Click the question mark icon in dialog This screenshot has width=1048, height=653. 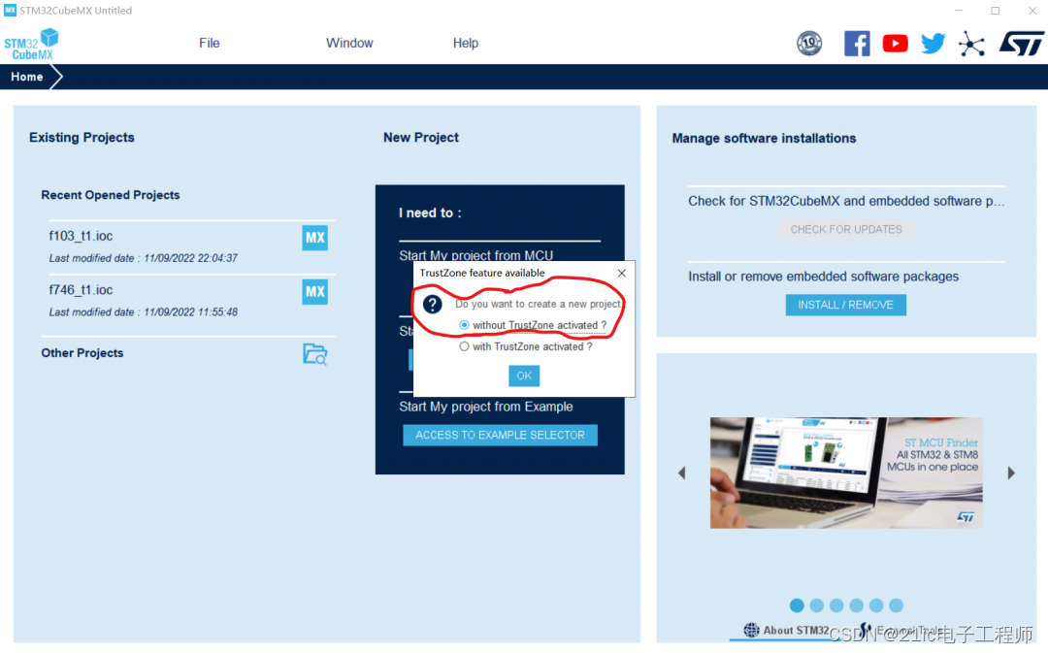click(433, 305)
